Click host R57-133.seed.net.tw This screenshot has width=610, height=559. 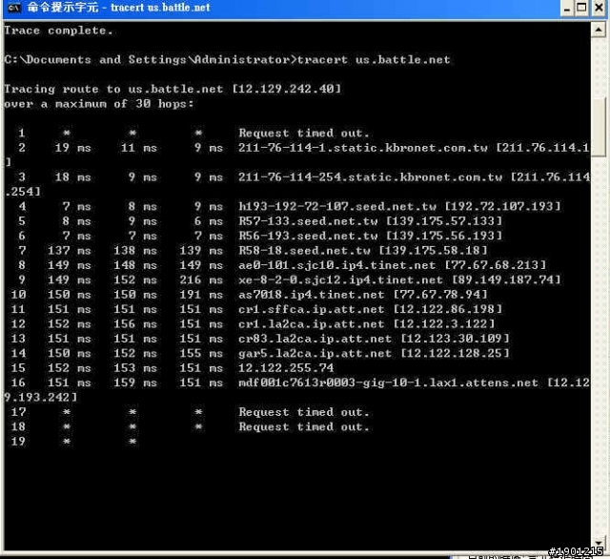coord(308,221)
